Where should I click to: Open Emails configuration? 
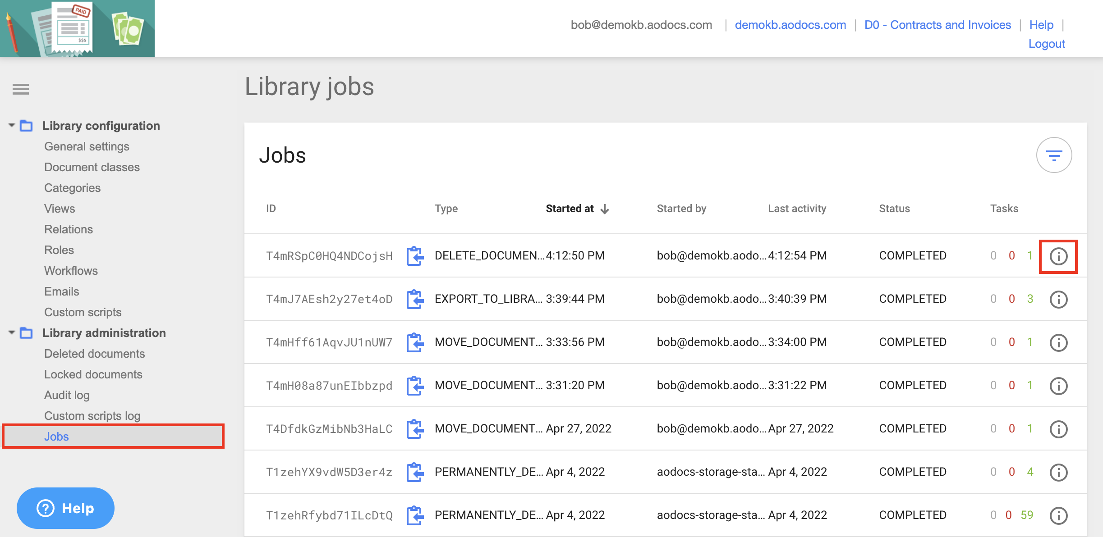[x=62, y=291]
